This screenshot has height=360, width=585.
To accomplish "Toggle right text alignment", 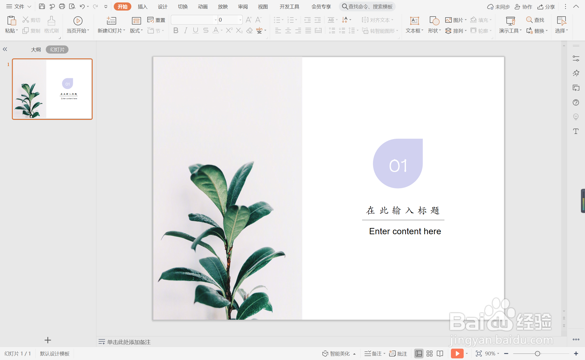I will 298,31.
